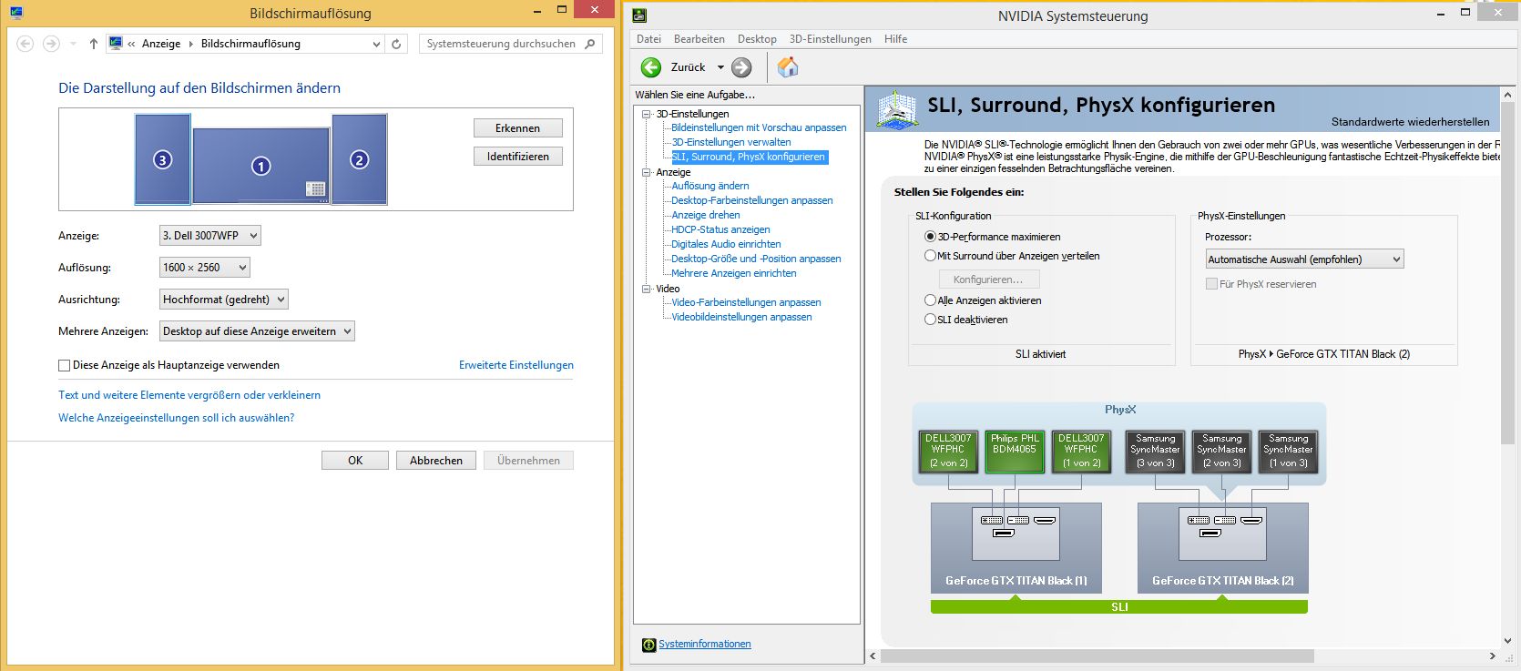1521x671 pixels.
Task: Select monitor 1 in the display preview
Action: click(x=260, y=166)
